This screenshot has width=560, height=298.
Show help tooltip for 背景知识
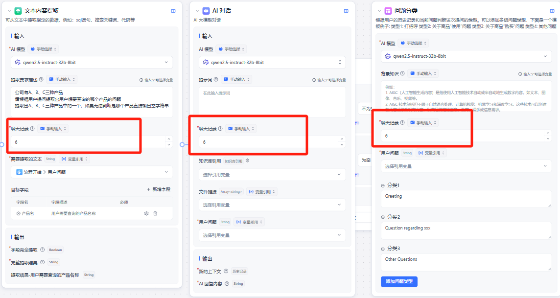point(402,73)
